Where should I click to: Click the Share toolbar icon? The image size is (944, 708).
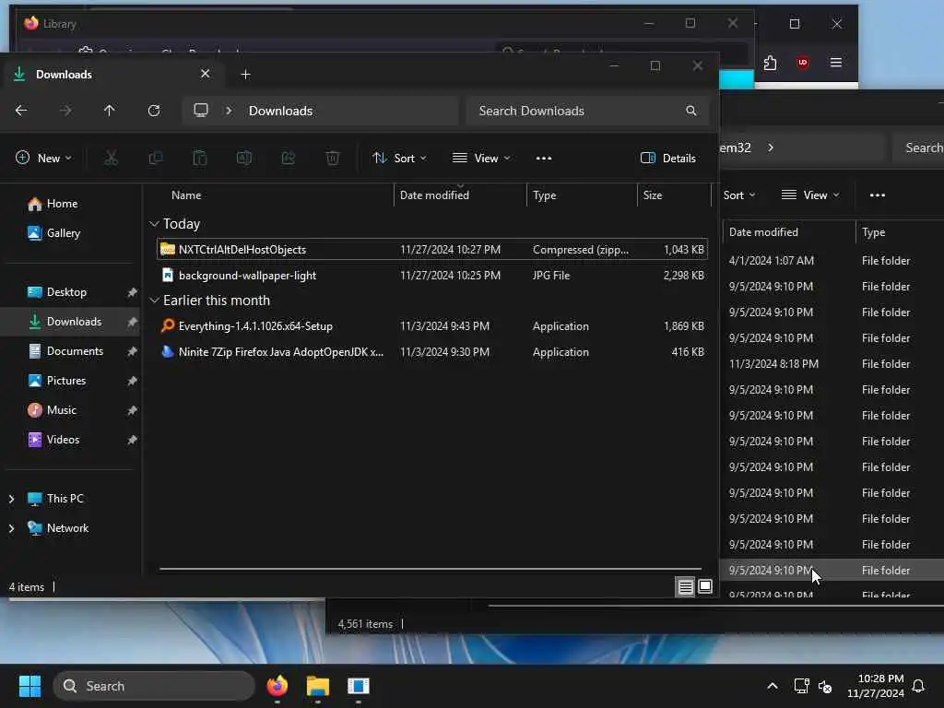click(x=289, y=159)
